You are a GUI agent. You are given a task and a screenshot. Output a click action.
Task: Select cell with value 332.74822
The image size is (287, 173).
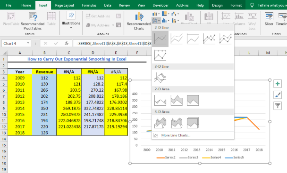[x=93, y=108]
